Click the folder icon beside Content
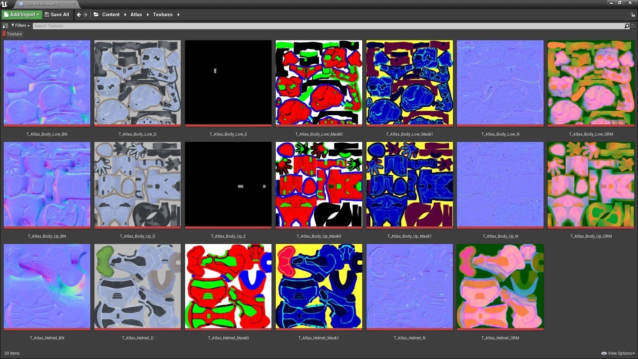Screen dimensions: 638x359 (x=96, y=15)
